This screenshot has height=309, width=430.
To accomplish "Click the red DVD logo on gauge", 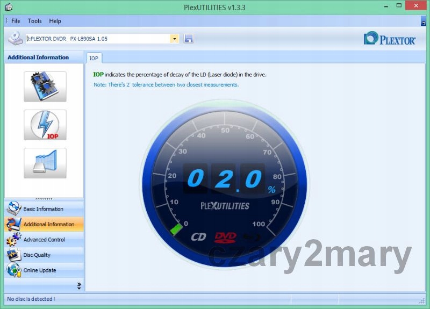I will [x=225, y=237].
